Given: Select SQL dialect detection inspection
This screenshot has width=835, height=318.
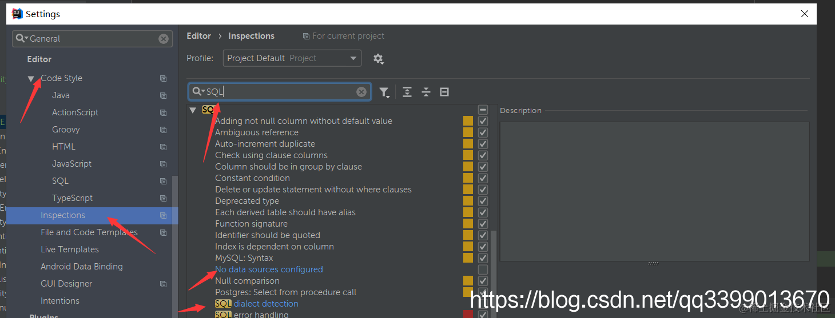Looking at the screenshot, I should pyautogui.click(x=257, y=304).
